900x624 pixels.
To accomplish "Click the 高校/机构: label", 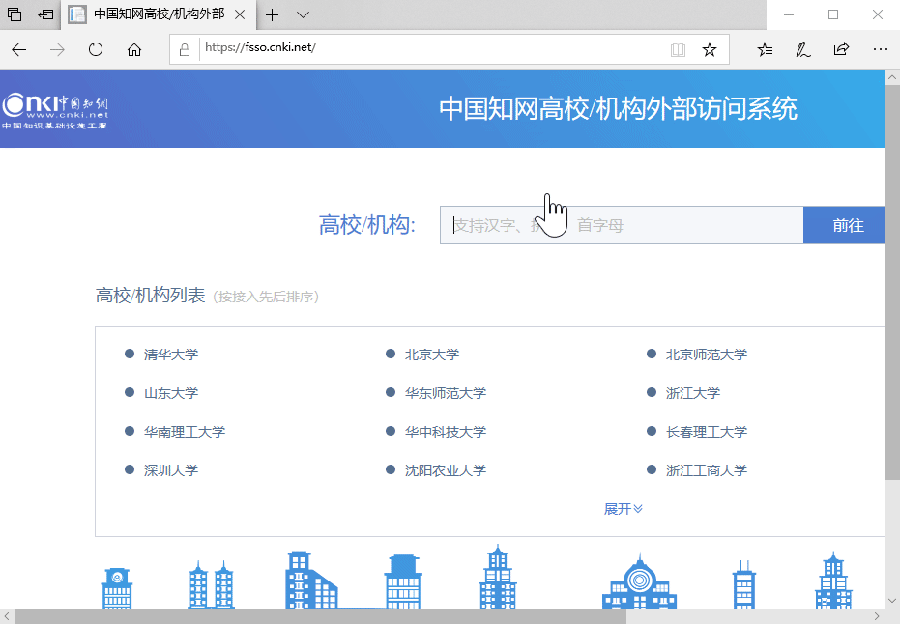I will (x=367, y=225).
